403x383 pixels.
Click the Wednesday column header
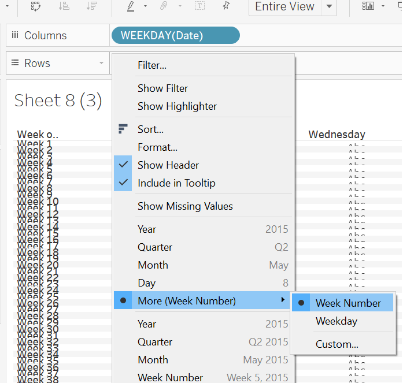tap(337, 134)
